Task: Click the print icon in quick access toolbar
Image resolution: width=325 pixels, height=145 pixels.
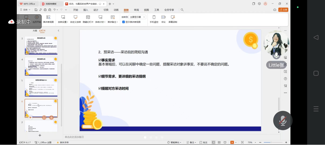Action: [45, 10]
